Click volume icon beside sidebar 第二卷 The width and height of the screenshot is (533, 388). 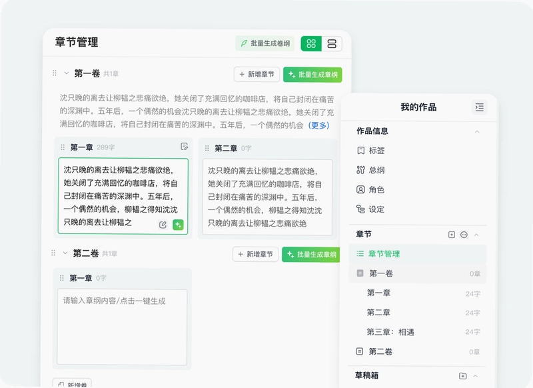(360, 351)
